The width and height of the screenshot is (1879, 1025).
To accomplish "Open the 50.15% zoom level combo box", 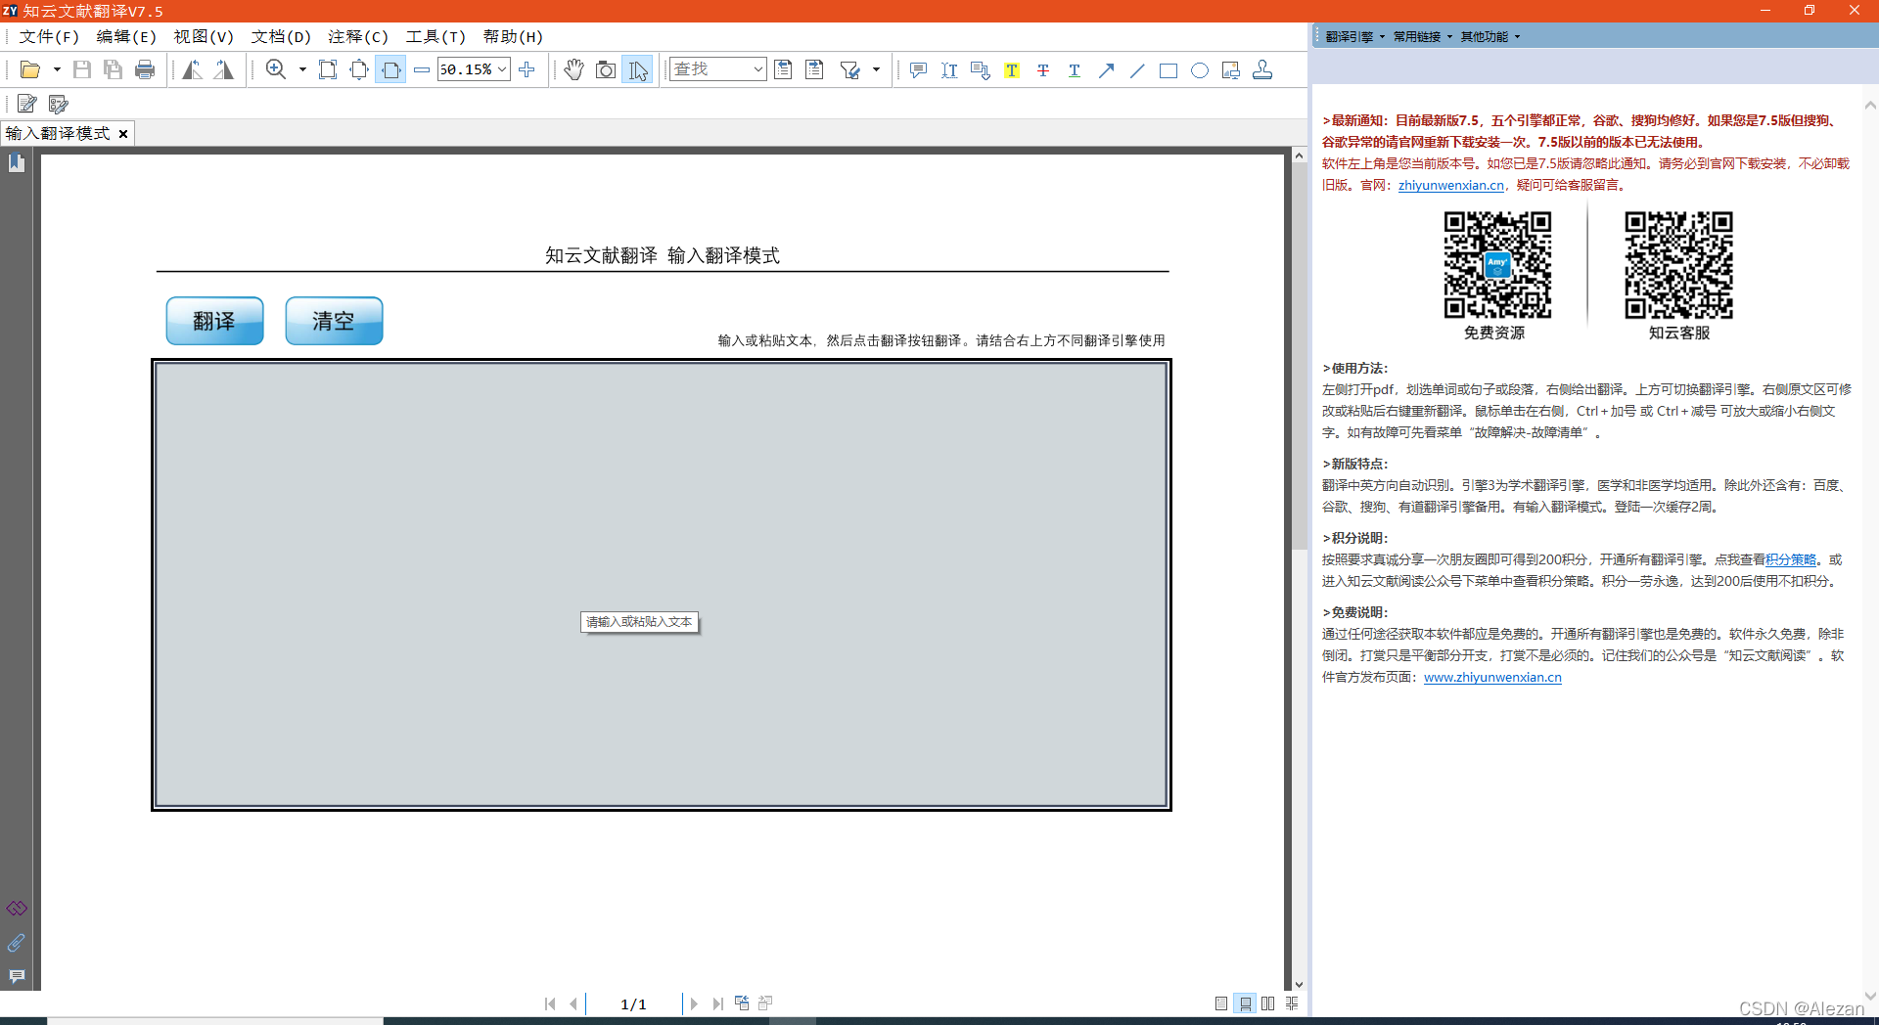I will [x=474, y=69].
